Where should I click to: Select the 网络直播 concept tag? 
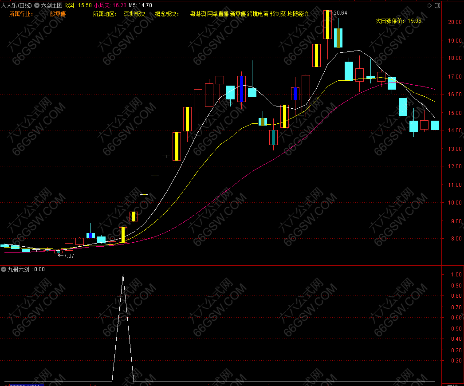[218, 14]
